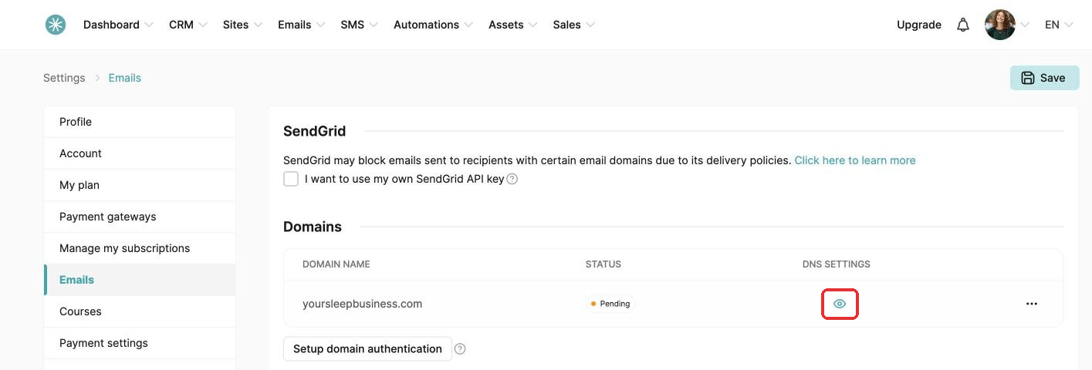
Task: Open My plan in sidebar
Action: [x=140, y=185]
